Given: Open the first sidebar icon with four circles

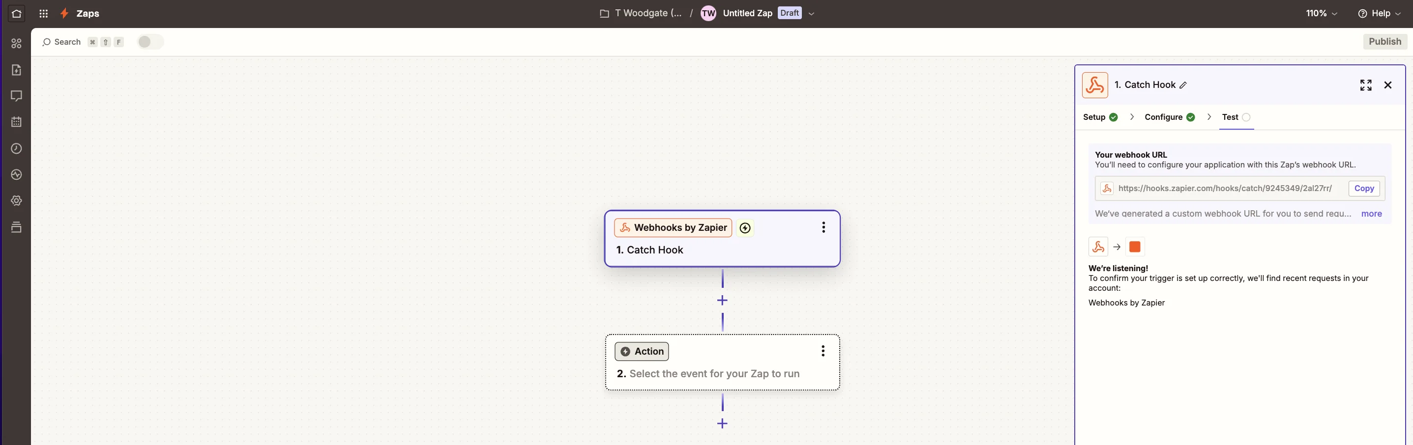Looking at the screenshot, I should (x=16, y=43).
